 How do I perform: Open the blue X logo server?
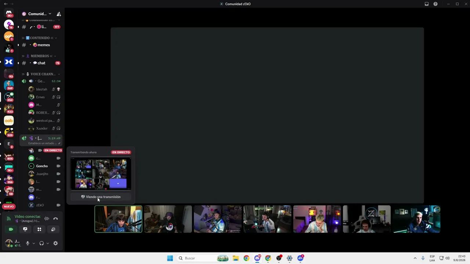pyautogui.click(x=9, y=62)
